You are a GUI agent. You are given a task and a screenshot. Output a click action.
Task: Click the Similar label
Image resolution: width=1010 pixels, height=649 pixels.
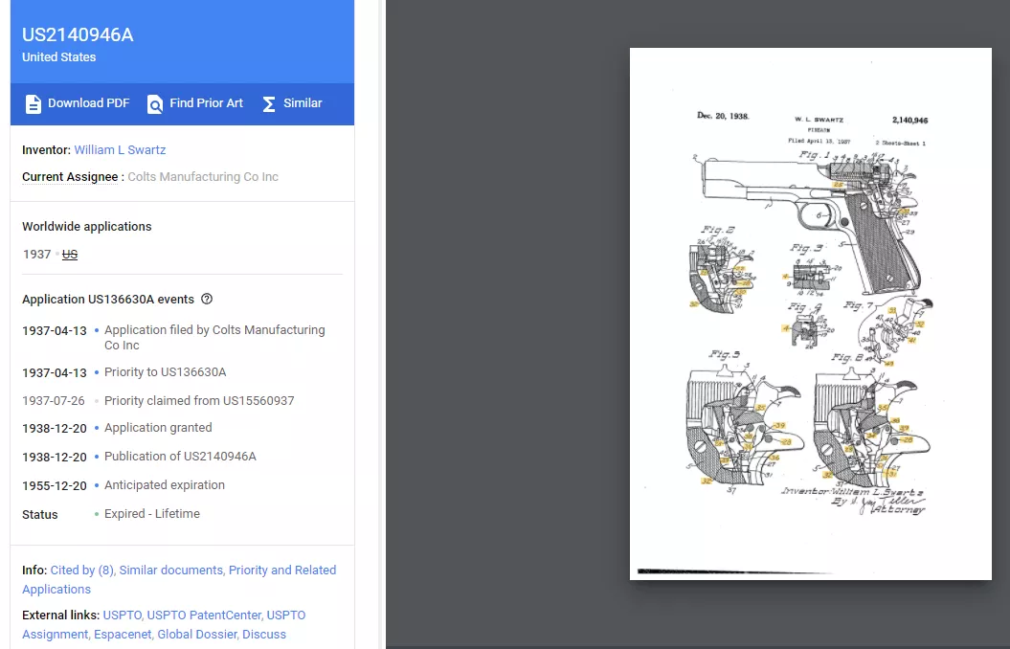point(303,103)
